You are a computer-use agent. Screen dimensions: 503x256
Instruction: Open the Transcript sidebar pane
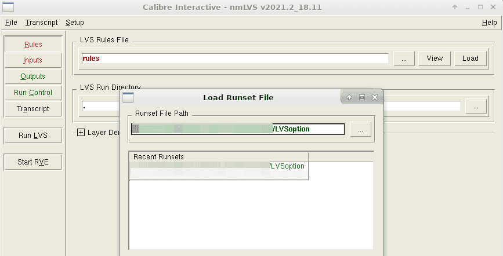[33, 109]
